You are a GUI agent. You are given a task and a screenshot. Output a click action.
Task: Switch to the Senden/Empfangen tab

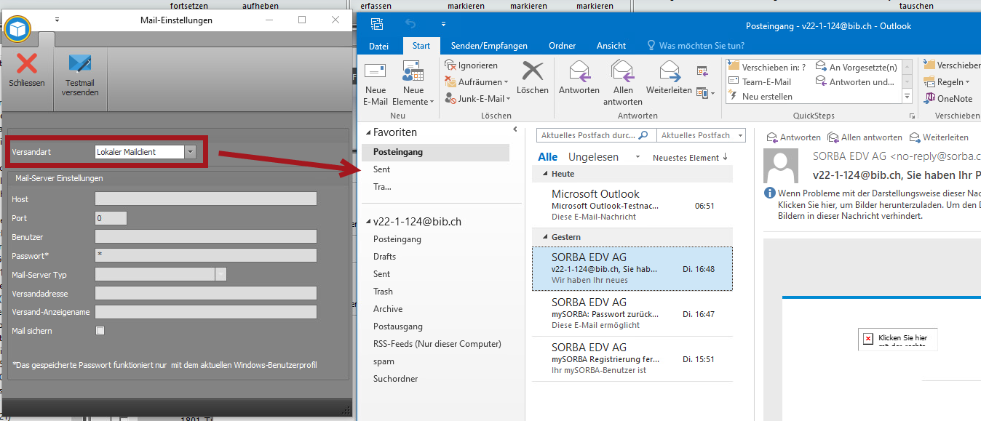489,46
